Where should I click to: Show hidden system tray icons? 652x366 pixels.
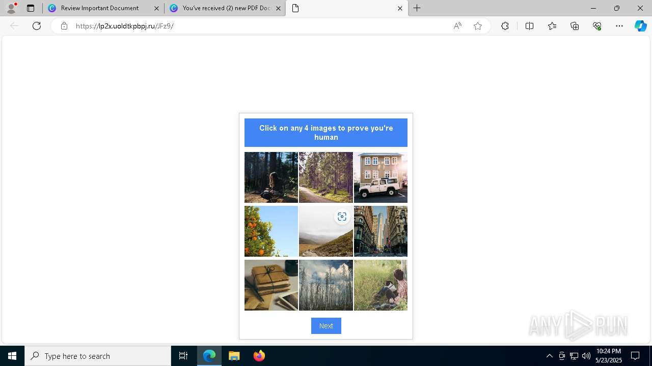click(x=549, y=356)
